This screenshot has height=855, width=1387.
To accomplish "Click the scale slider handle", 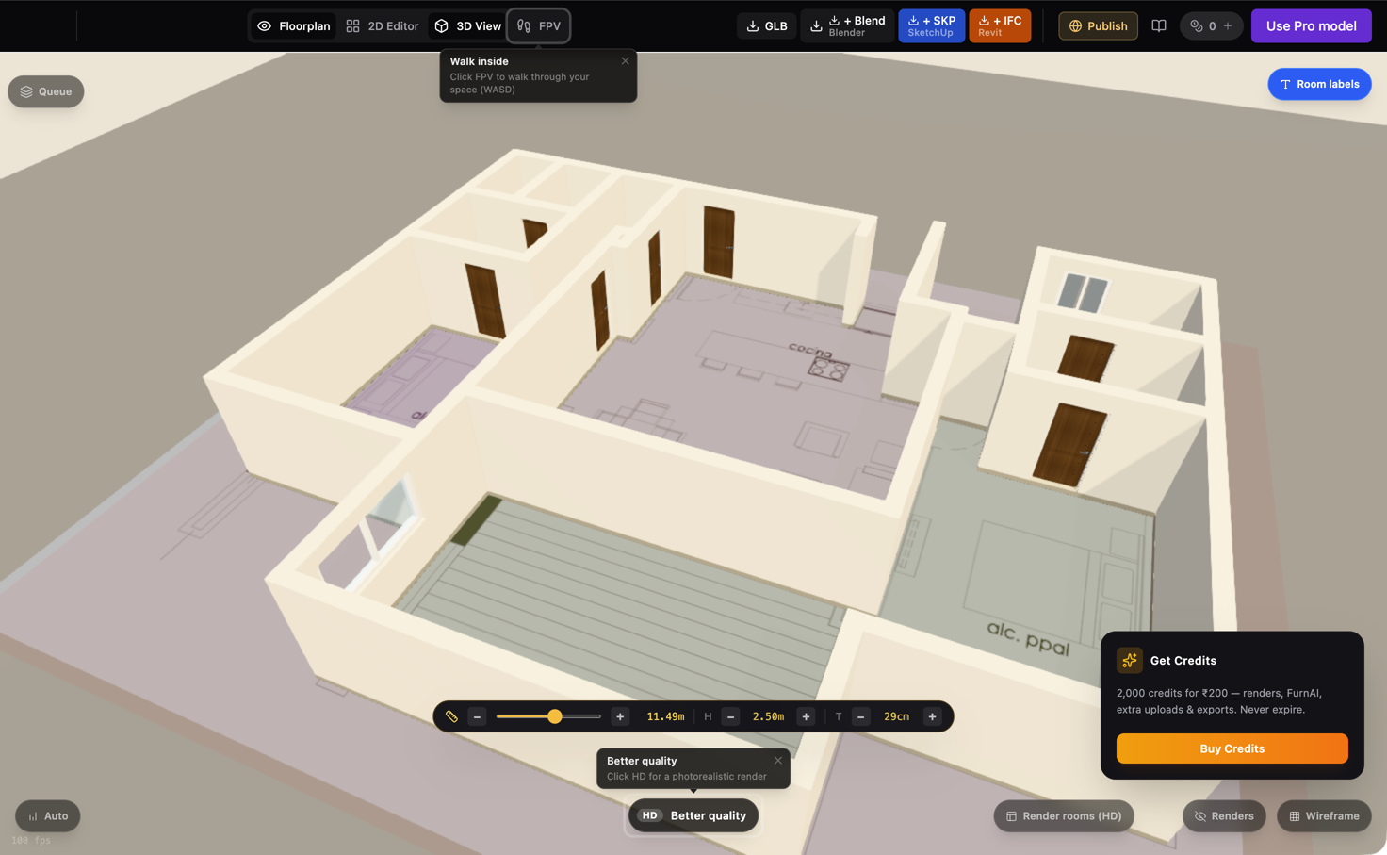I will click(555, 716).
